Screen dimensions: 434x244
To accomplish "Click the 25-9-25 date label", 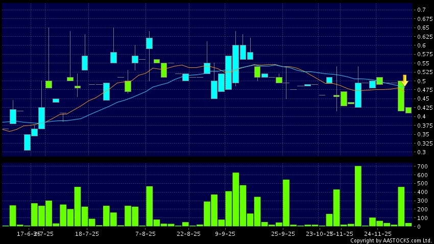I will click(283, 233).
